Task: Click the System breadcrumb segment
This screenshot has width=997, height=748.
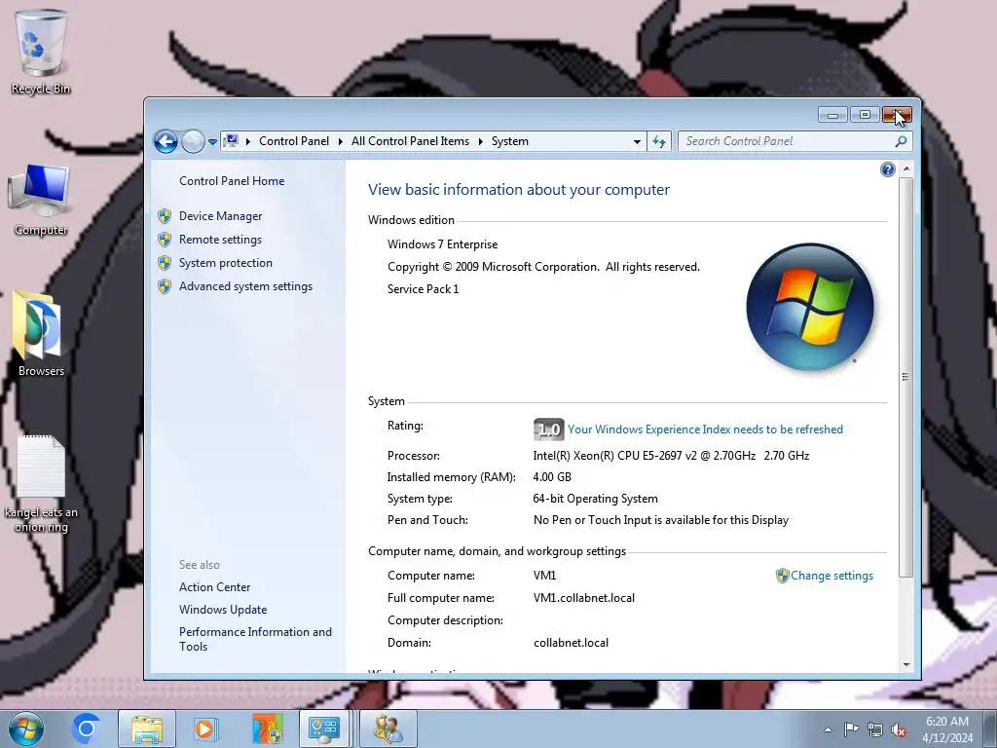Action: pyautogui.click(x=510, y=141)
